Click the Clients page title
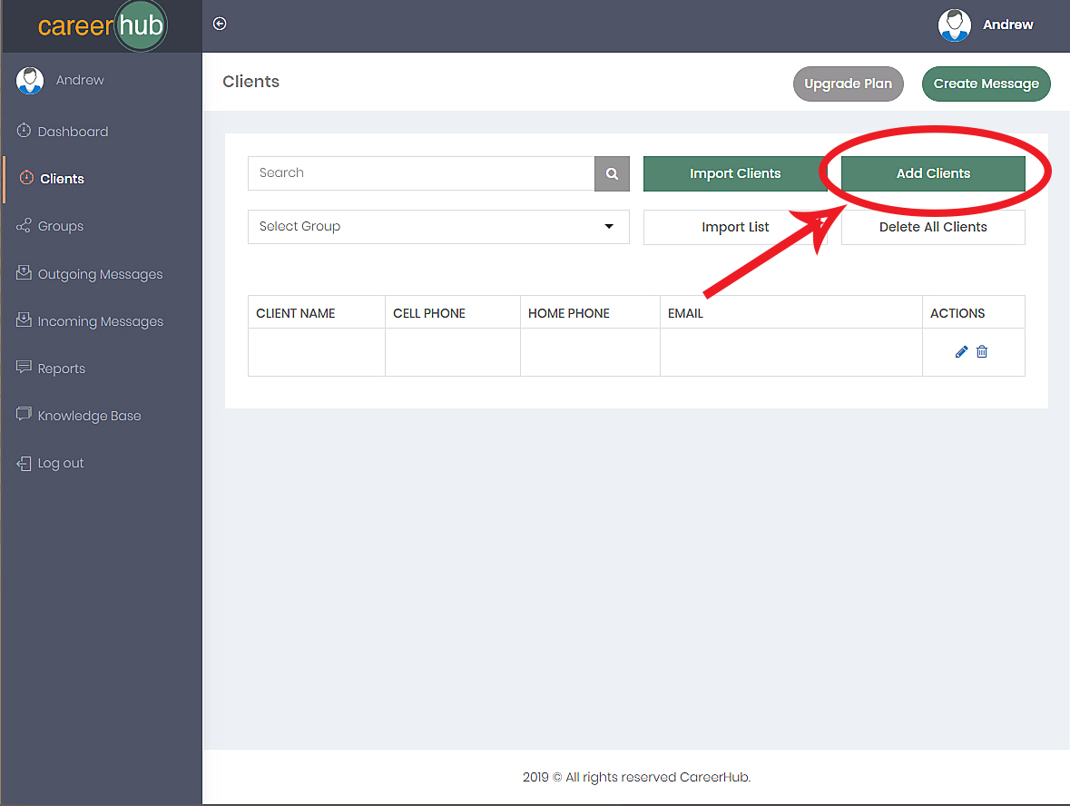Screen dimensions: 1070x806 250,82
